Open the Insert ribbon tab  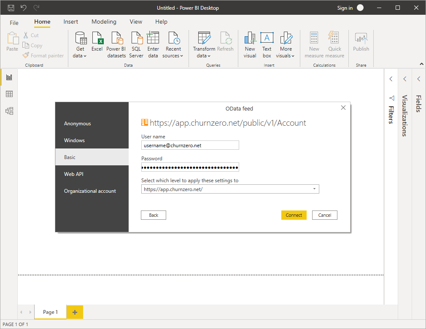[70, 22]
